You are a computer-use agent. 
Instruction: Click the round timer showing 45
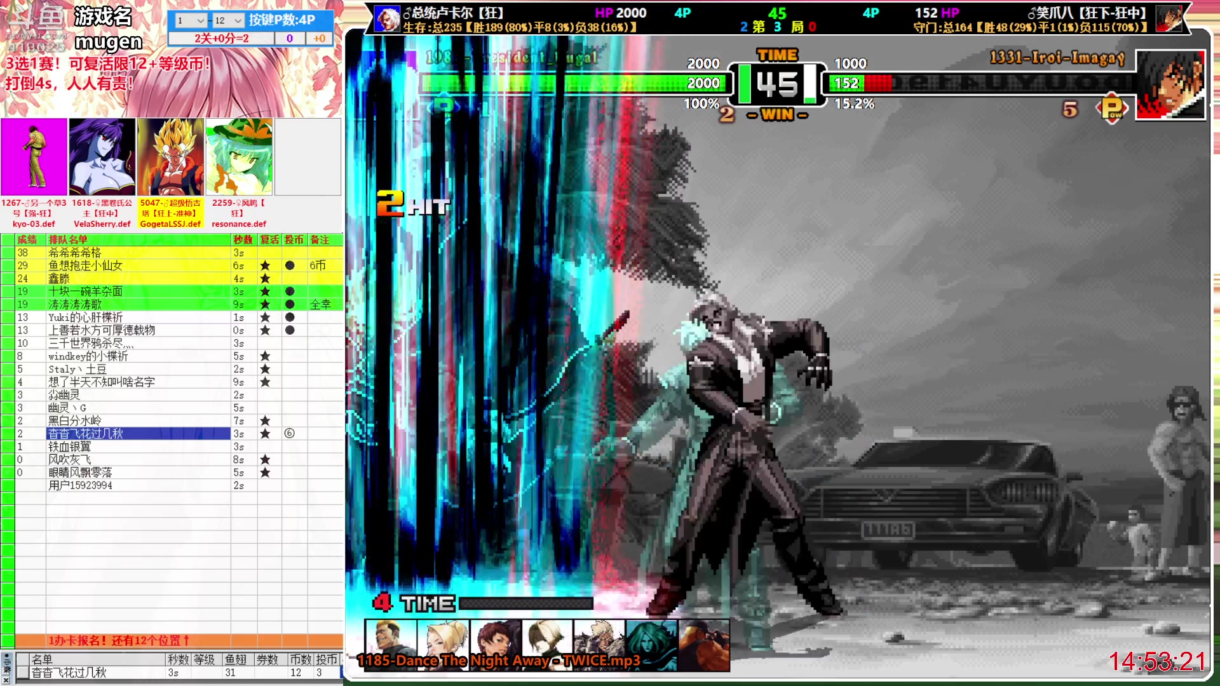pyautogui.click(x=777, y=84)
